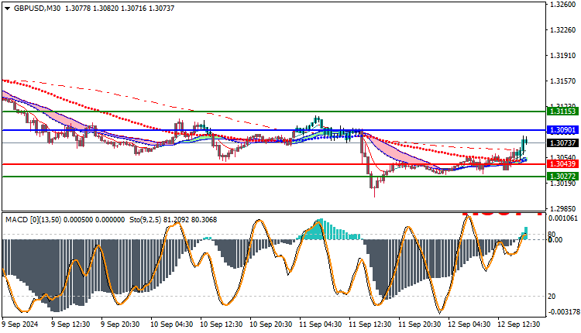The width and height of the screenshot is (581, 333).
Task: Click the 9 Sep 12:30 time label
Action: 70,324
